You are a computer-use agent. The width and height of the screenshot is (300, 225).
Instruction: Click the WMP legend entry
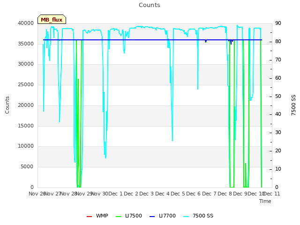(x=97, y=216)
